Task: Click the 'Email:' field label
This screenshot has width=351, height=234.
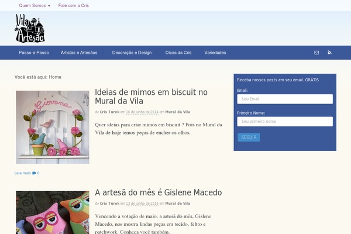Action: (x=242, y=91)
